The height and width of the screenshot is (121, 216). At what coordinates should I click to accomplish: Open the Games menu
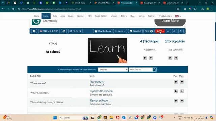coord(80,16)
